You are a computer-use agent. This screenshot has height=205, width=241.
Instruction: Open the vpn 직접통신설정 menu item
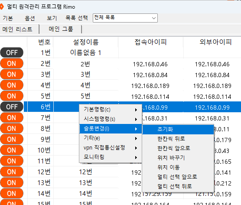click(111, 148)
